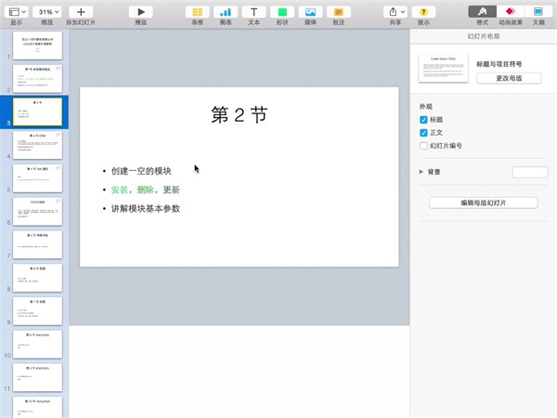557x418 pixels.
Task: Add a comment with 批注 icon
Action: click(x=339, y=12)
